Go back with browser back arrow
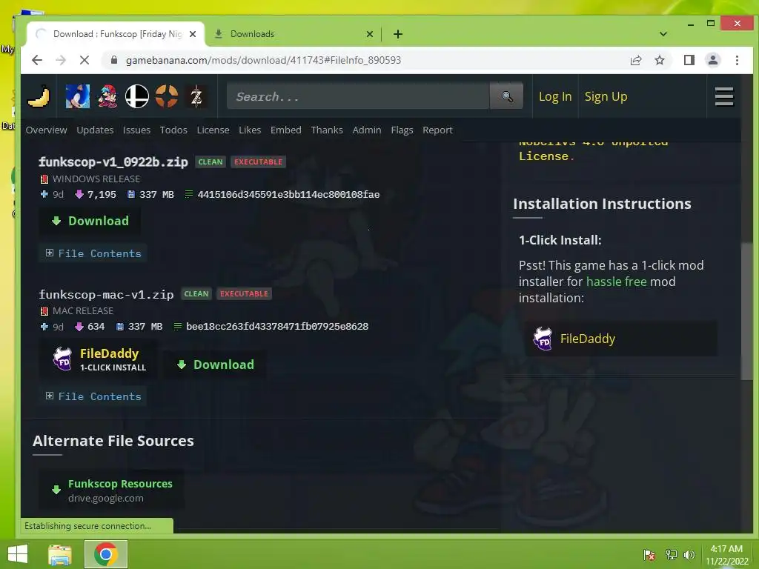759x569 pixels. [37, 60]
